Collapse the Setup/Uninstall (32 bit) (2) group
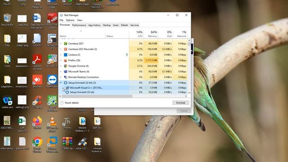This screenshot has width=288, height=162. coord(61,83)
